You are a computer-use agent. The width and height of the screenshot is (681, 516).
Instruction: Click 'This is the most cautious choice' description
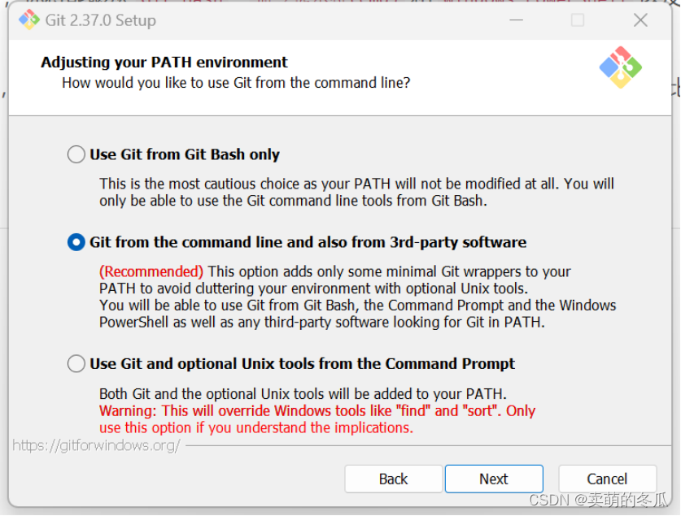[x=356, y=192]
